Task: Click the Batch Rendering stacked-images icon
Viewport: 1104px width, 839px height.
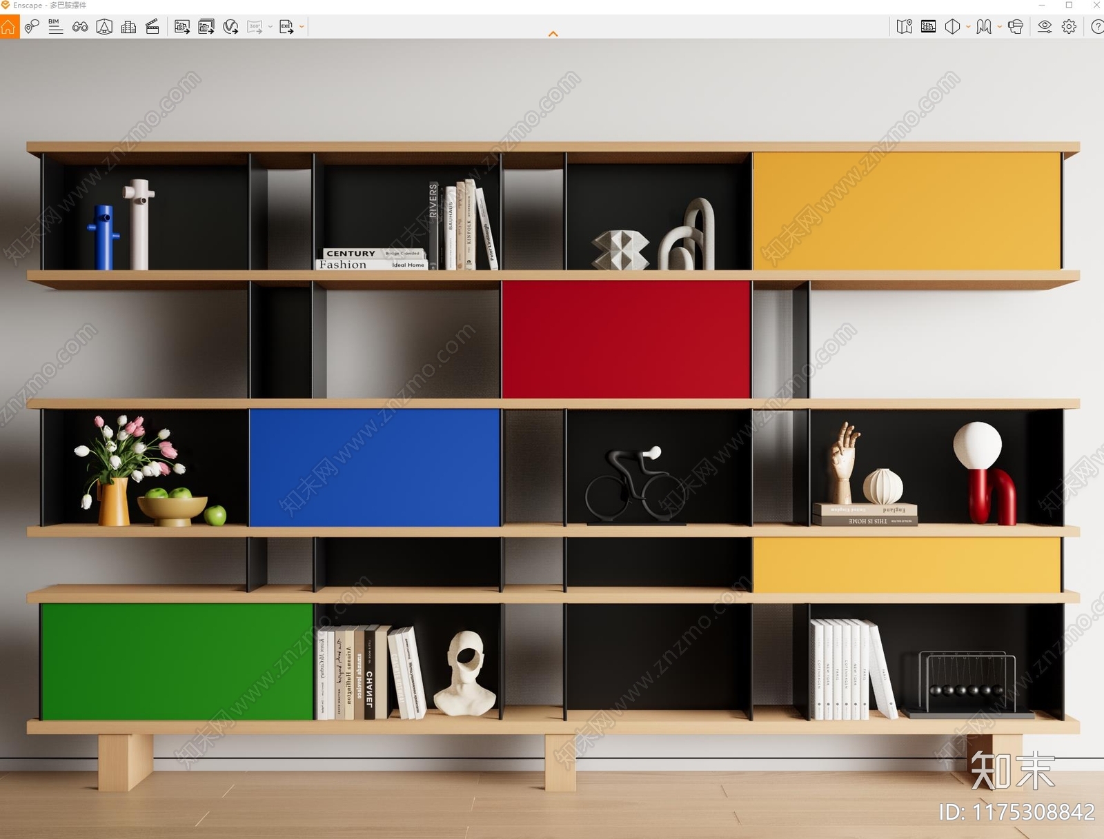Action: 206,27
